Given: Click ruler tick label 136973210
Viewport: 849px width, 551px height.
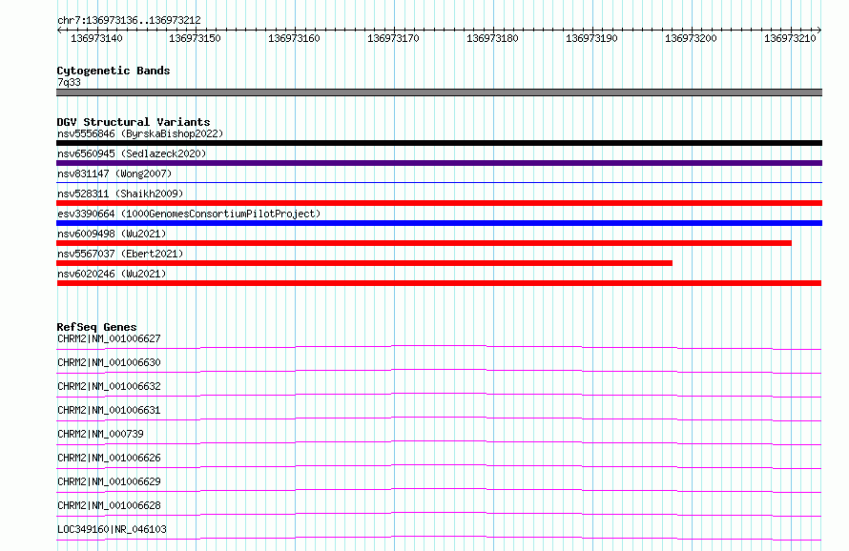Looking at the screenshot, I should click(x=790, y=38).
